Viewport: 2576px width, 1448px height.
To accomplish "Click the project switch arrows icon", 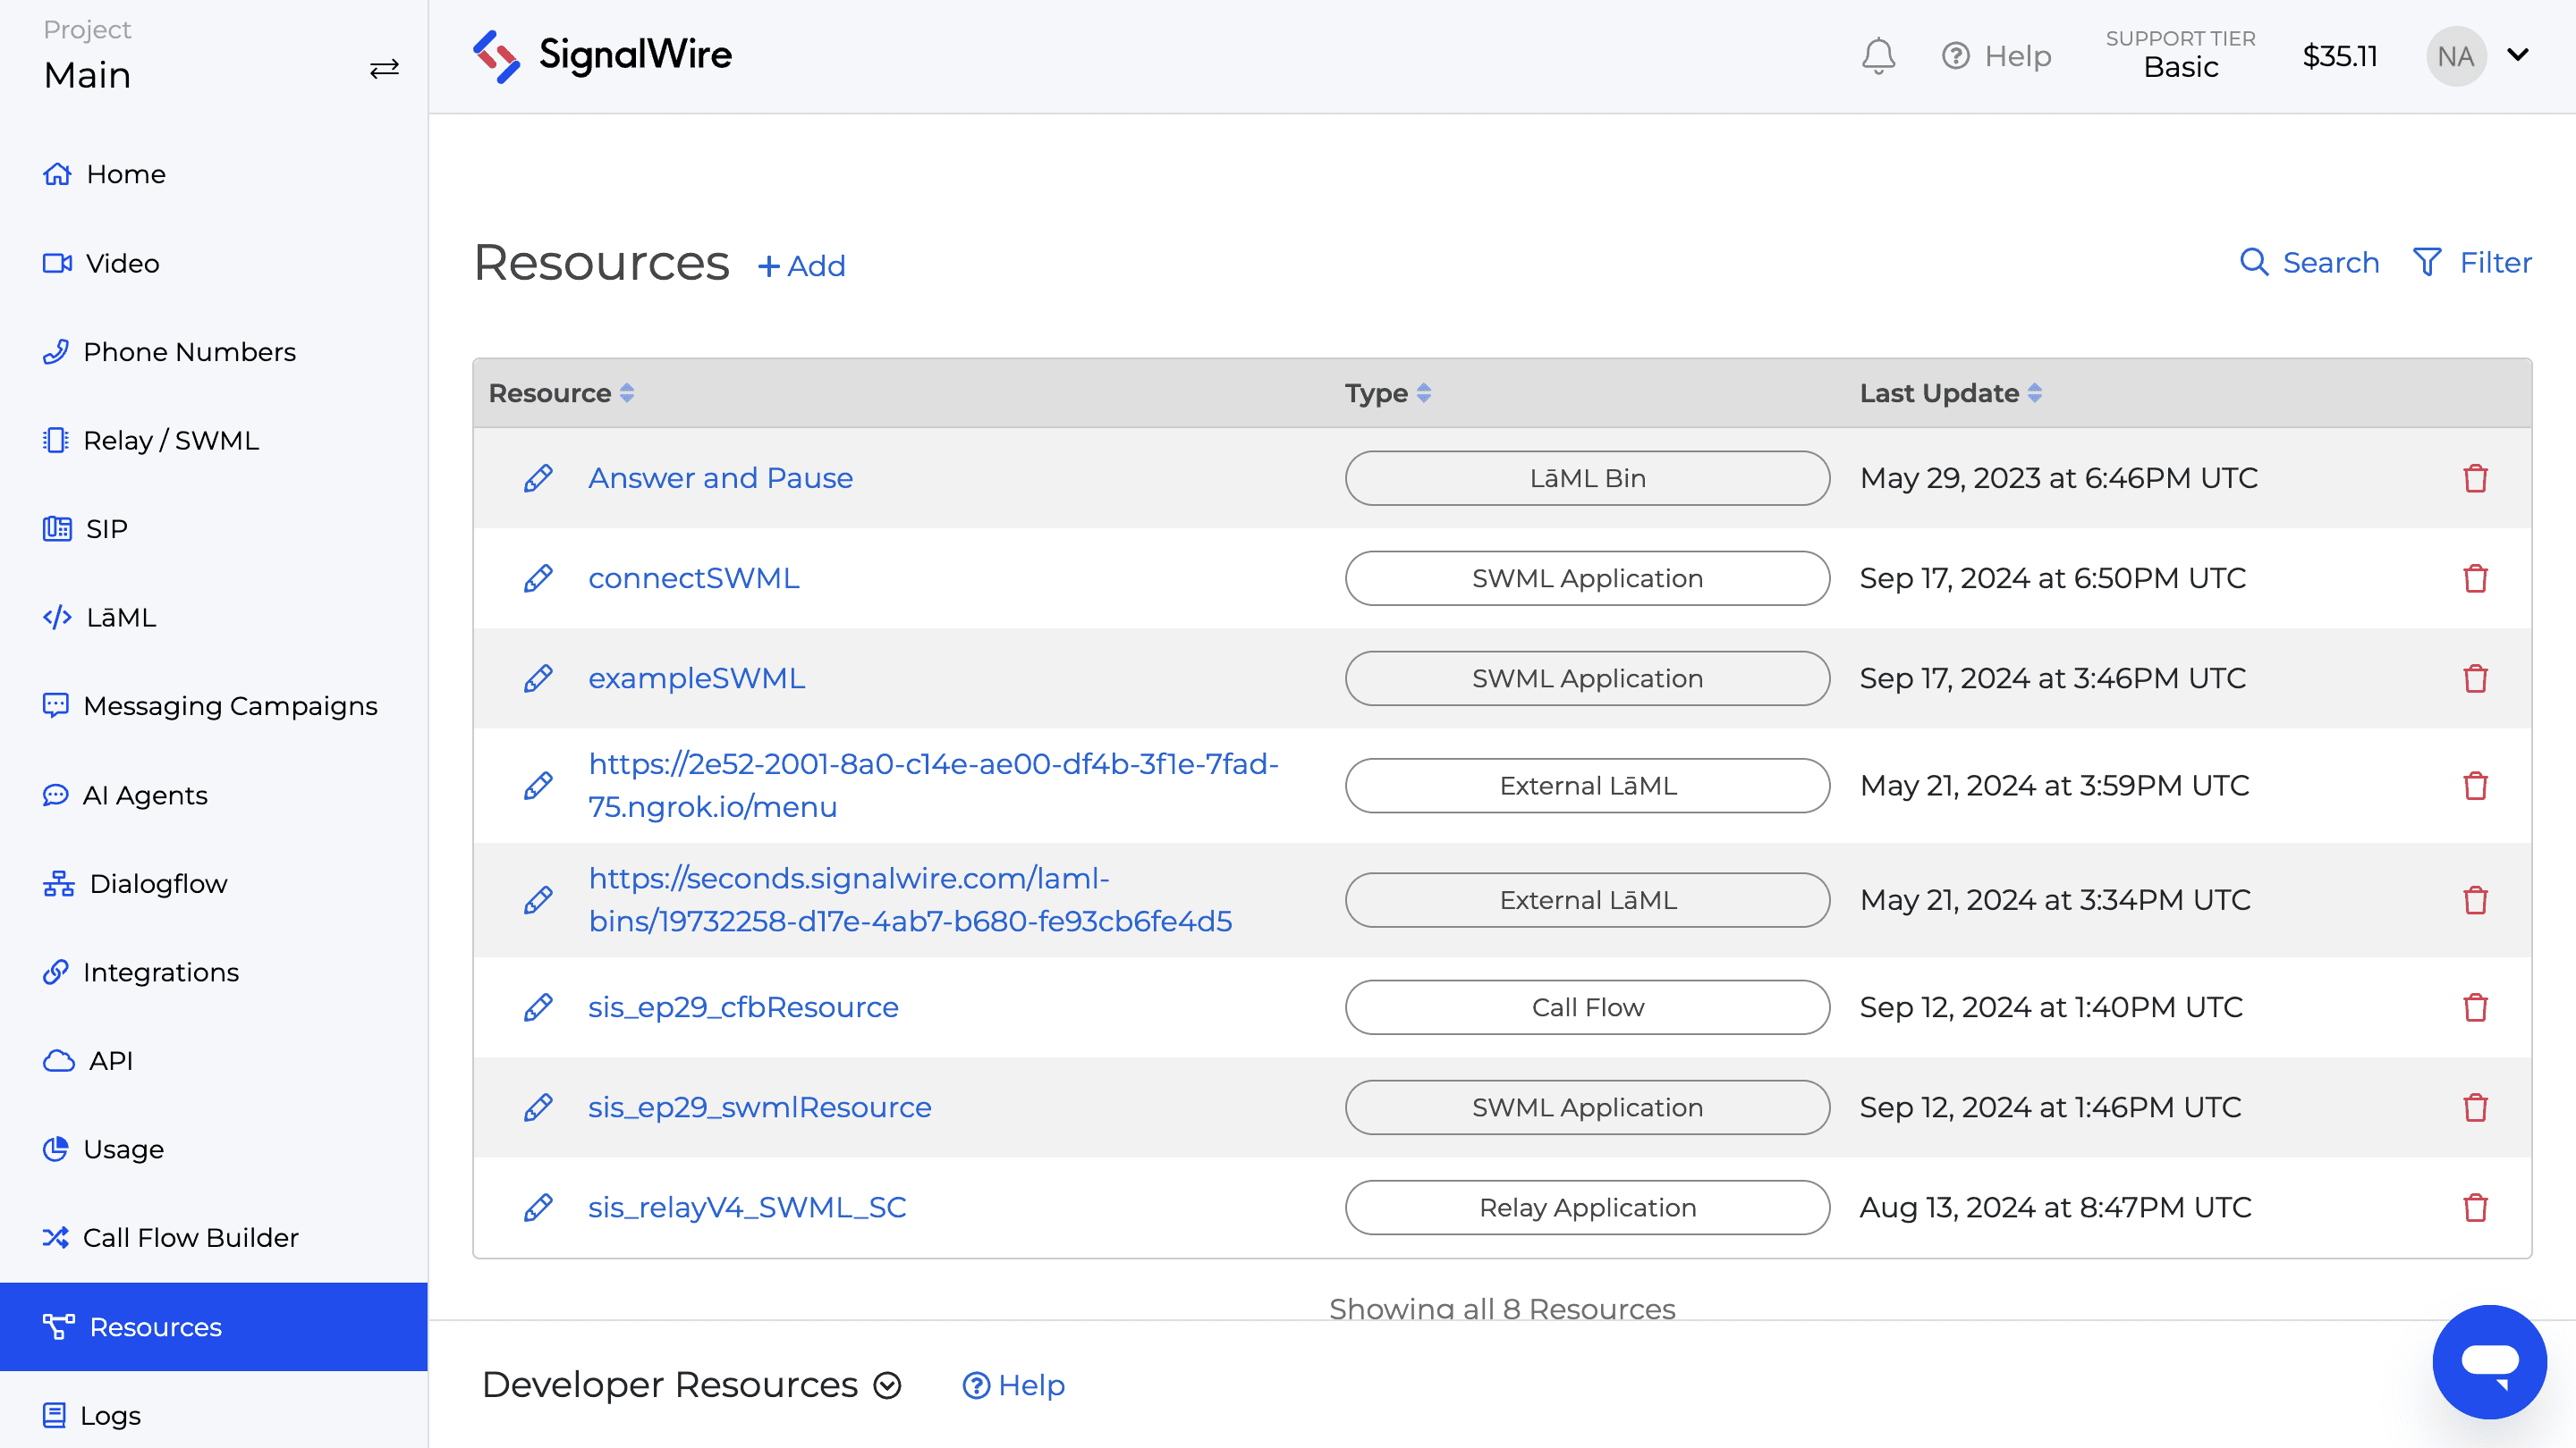I will click(384, 68).
